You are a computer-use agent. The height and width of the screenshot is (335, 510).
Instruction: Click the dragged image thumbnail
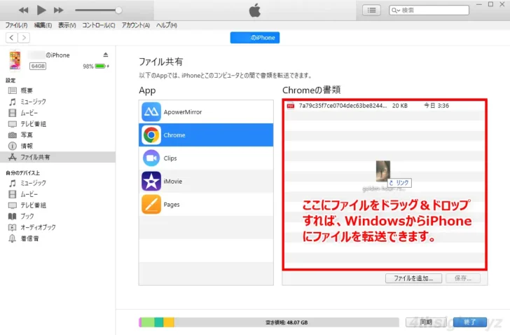pos(382,171)
